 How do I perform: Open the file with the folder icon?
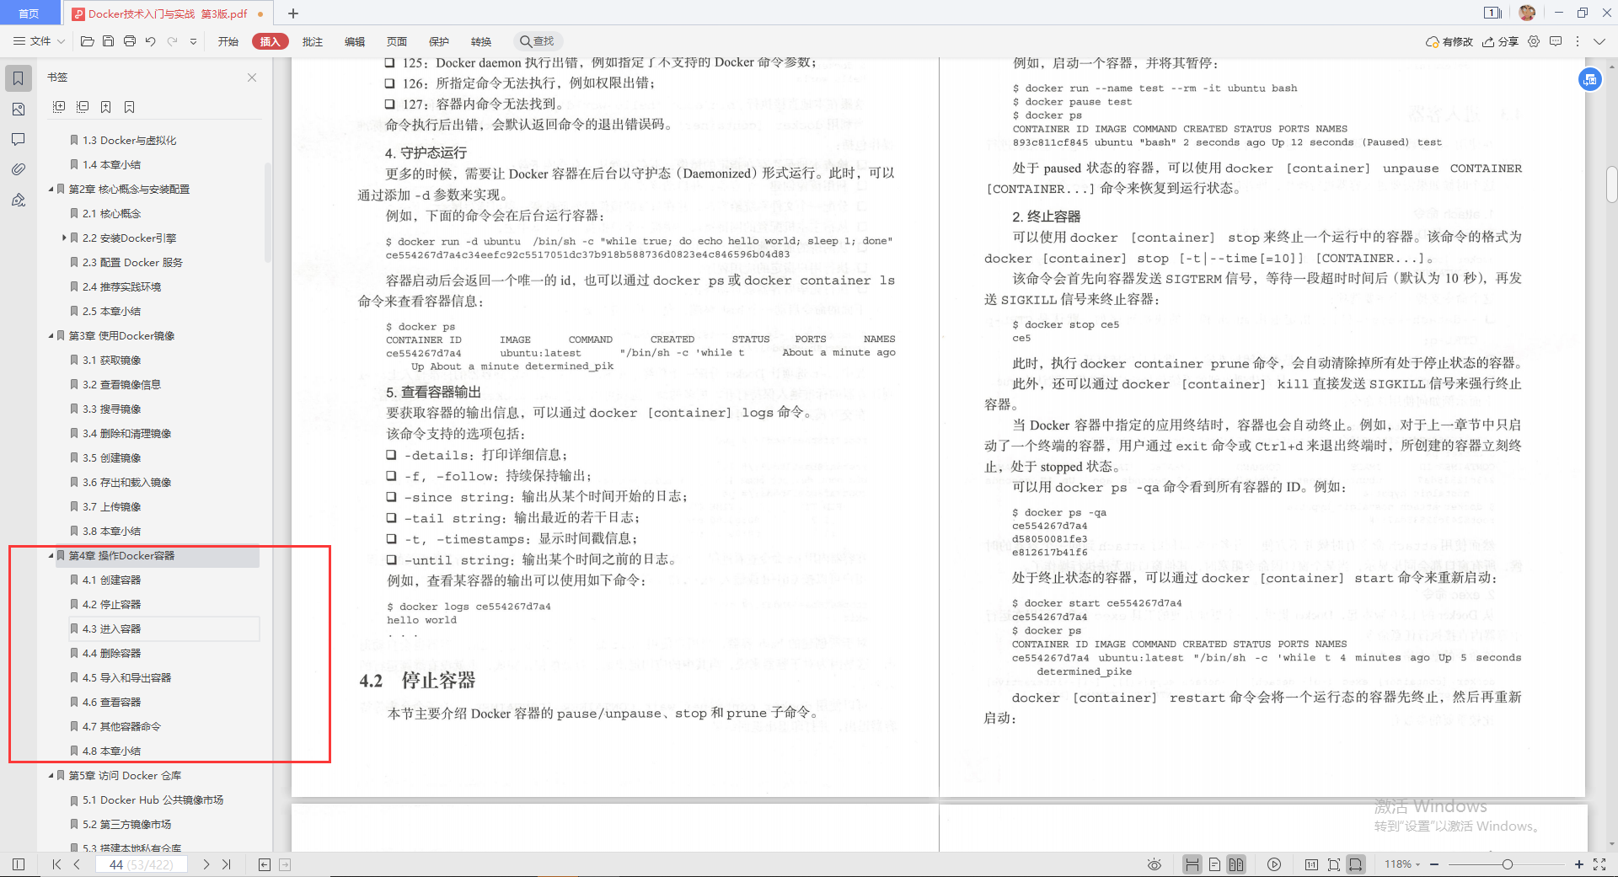[87, 41]
